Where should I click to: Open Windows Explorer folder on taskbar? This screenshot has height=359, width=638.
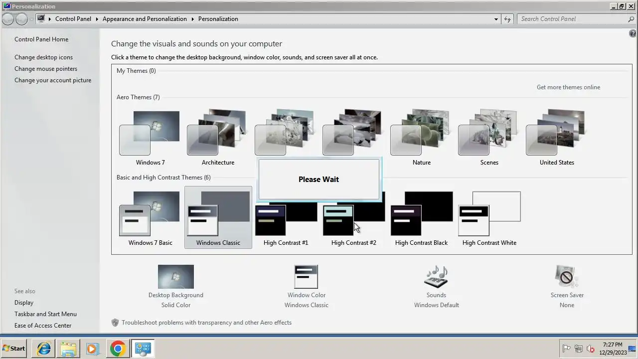(x=68, y=349)
